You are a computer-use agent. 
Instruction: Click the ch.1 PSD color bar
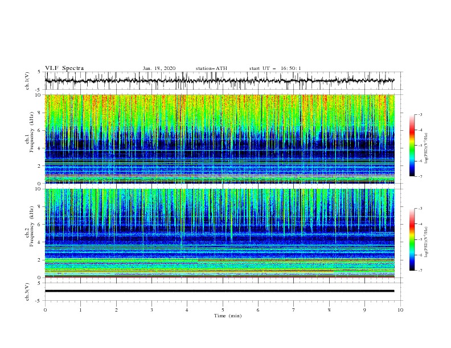coord(412,146)
